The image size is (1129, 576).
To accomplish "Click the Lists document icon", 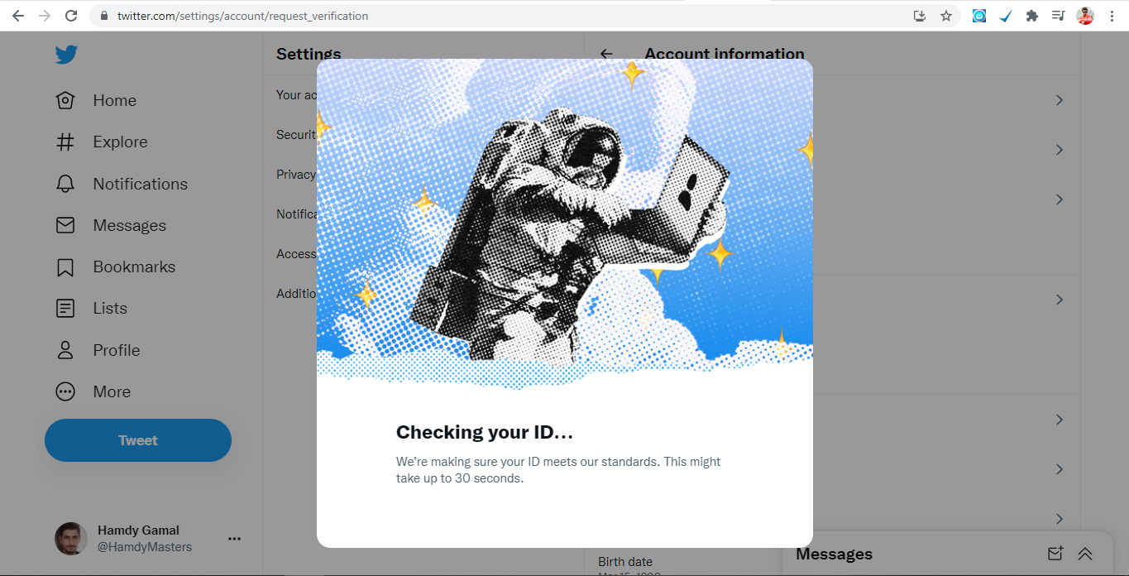I will pos(65,309).
